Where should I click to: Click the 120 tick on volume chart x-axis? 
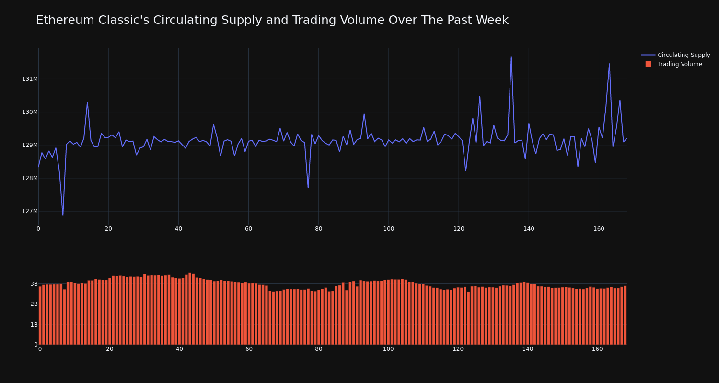click(458, 349)
